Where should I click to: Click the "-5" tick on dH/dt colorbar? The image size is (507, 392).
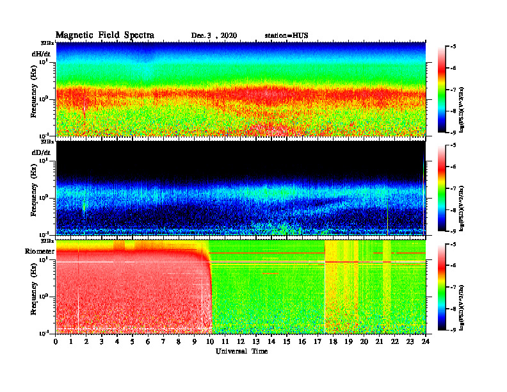[x=453, y=47]
